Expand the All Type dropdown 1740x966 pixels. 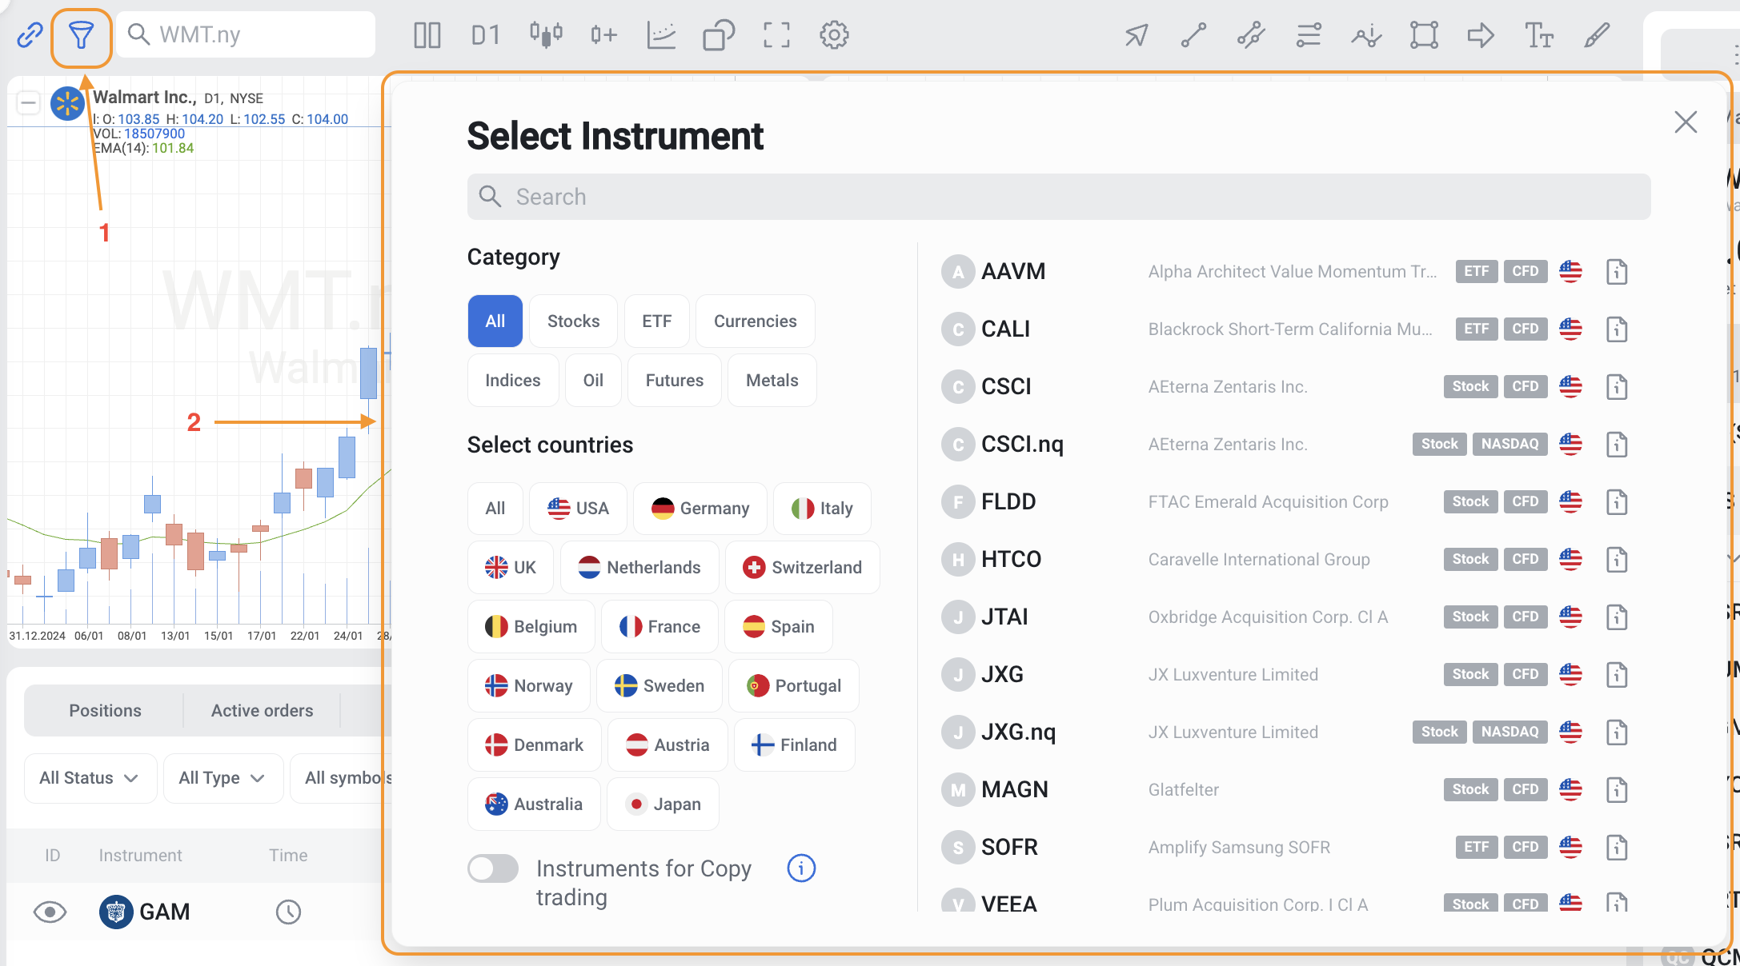tap(223, 778)
